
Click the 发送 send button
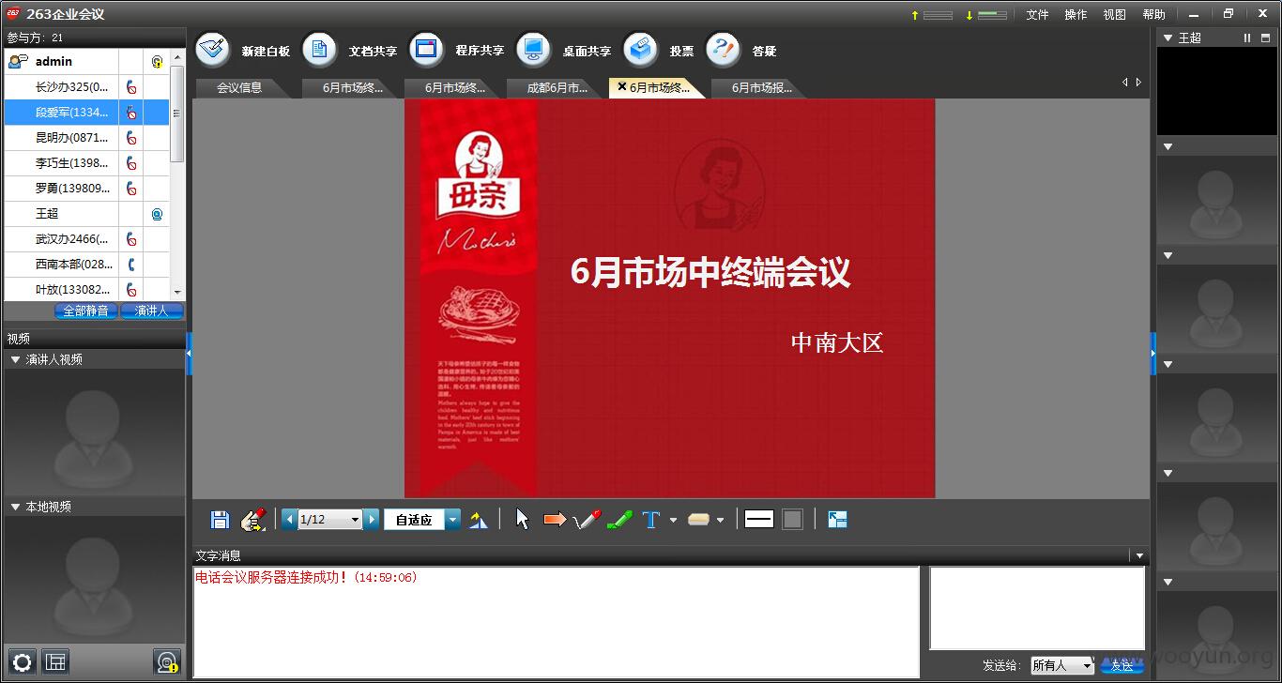tap(1122, 665)
